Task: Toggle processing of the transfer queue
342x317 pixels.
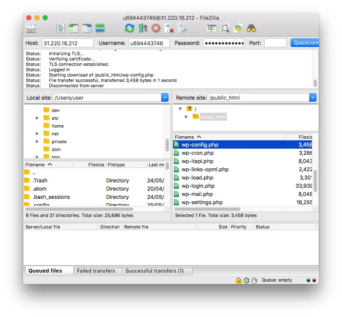Action: (143, 28)
